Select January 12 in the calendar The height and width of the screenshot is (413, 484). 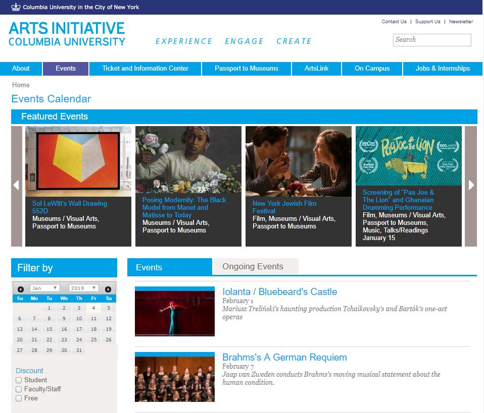109,318
